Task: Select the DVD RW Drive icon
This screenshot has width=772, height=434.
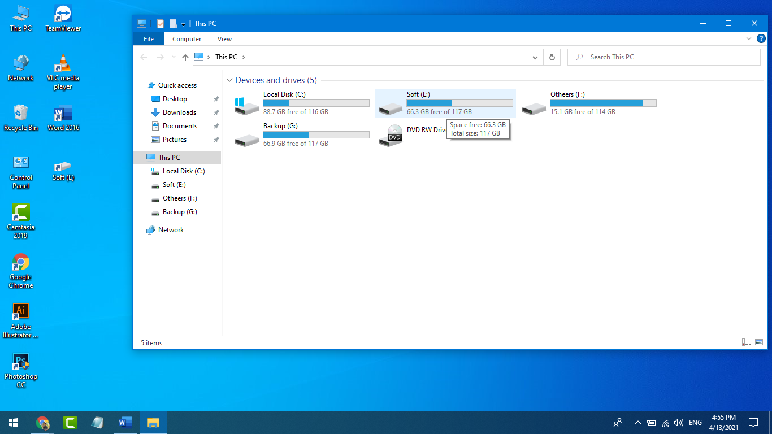Action: coord(391,136)
